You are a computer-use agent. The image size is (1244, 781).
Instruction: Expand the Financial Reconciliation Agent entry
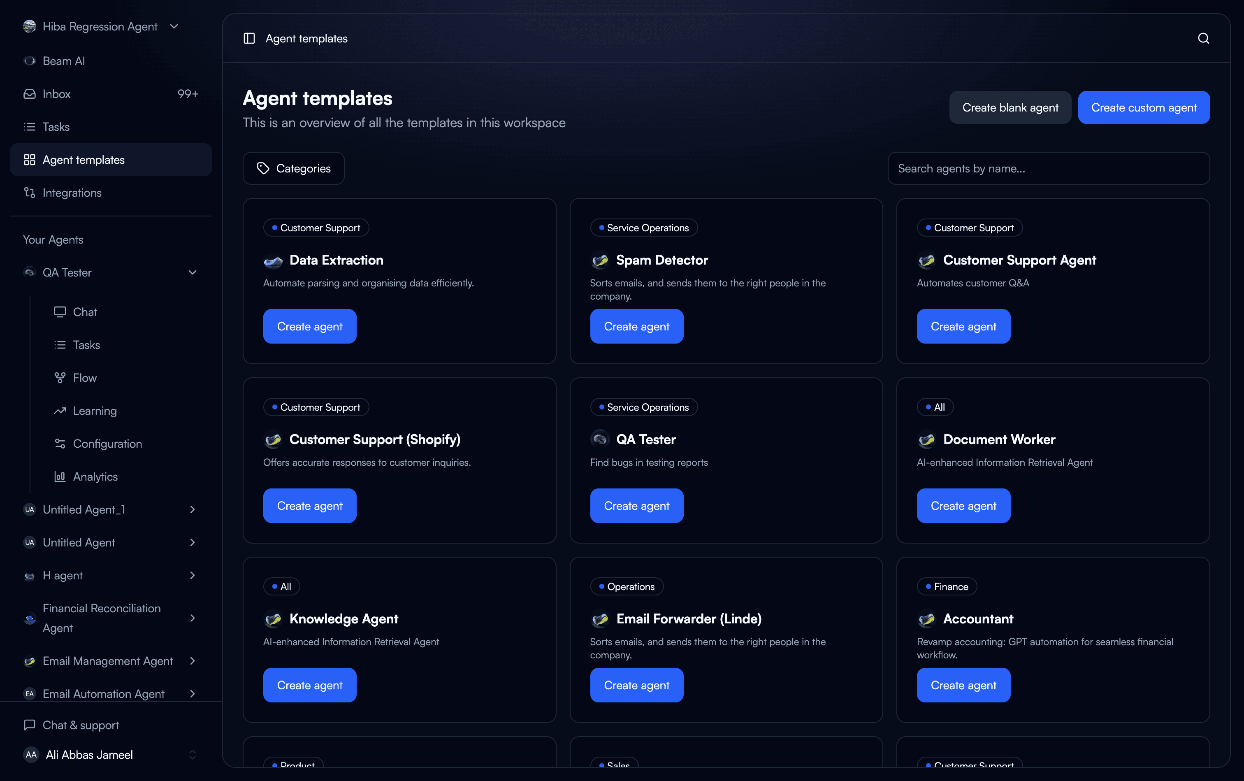tap(192, 618)
